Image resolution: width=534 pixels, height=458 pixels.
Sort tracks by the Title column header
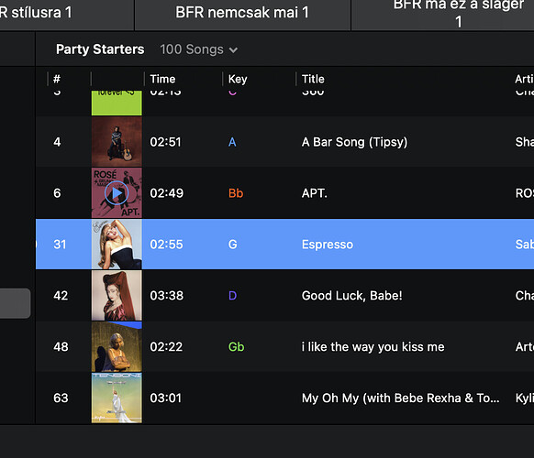(x=313, y=79)
